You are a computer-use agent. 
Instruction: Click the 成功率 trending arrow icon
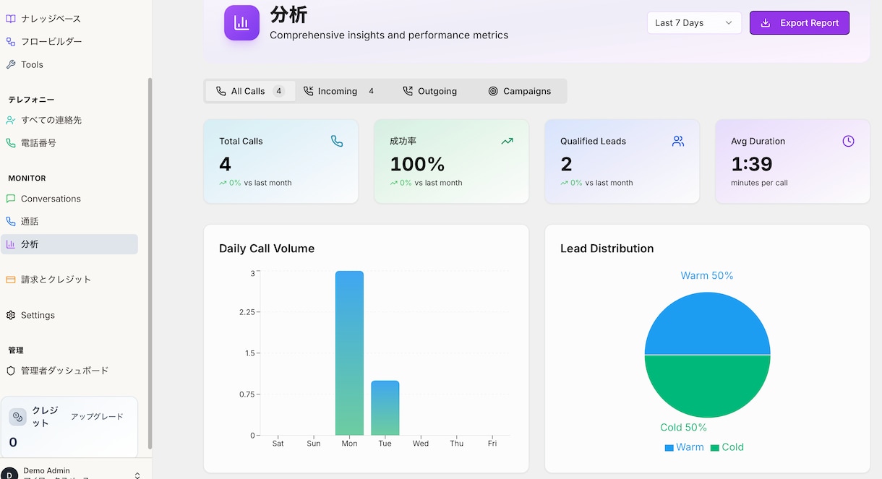click(x=508, y=142)
